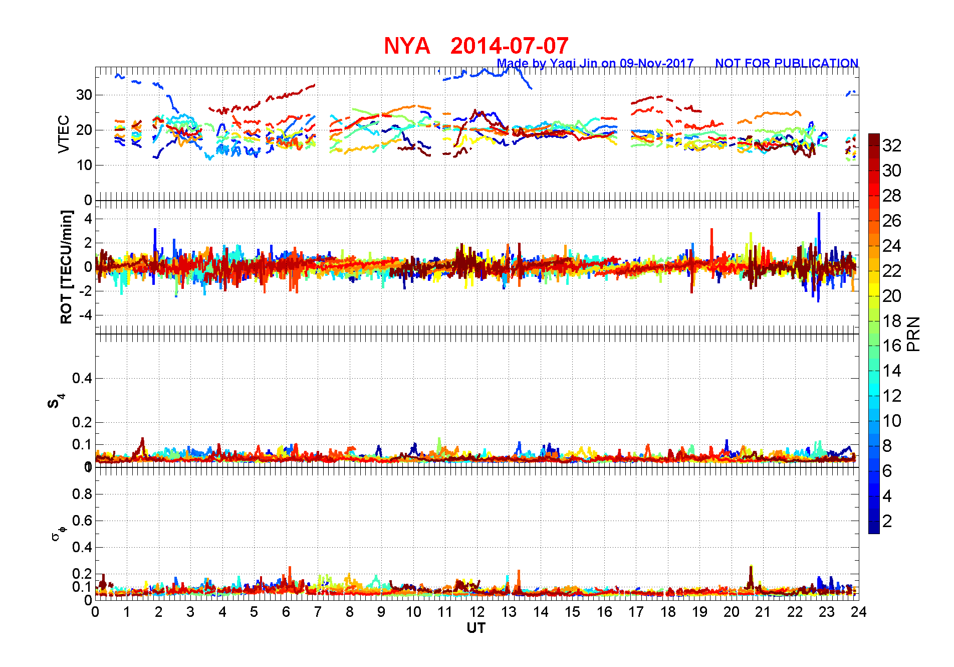The image size is (954, 667).
Task: Click the PRN colorbar strip
Action: [x=874, y=333]
